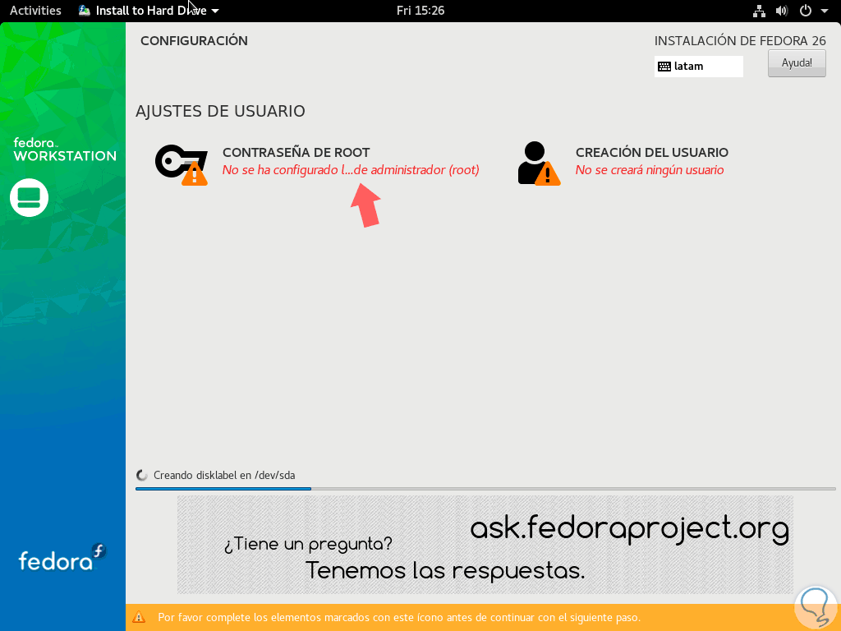Open the user creation person icon
The image size is (841, 631).
click(539, 164)
